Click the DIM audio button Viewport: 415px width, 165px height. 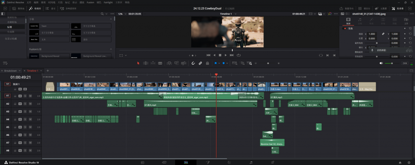click(404, 63)
